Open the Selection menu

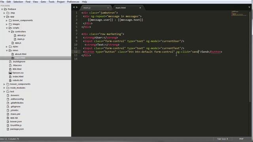[18, 2]
